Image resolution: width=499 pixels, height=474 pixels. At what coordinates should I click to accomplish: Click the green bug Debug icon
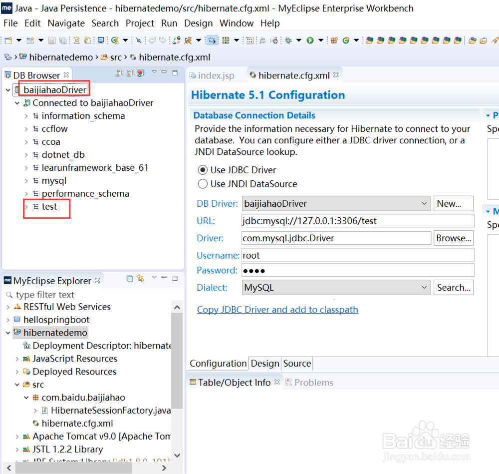(x=288, y=40)
